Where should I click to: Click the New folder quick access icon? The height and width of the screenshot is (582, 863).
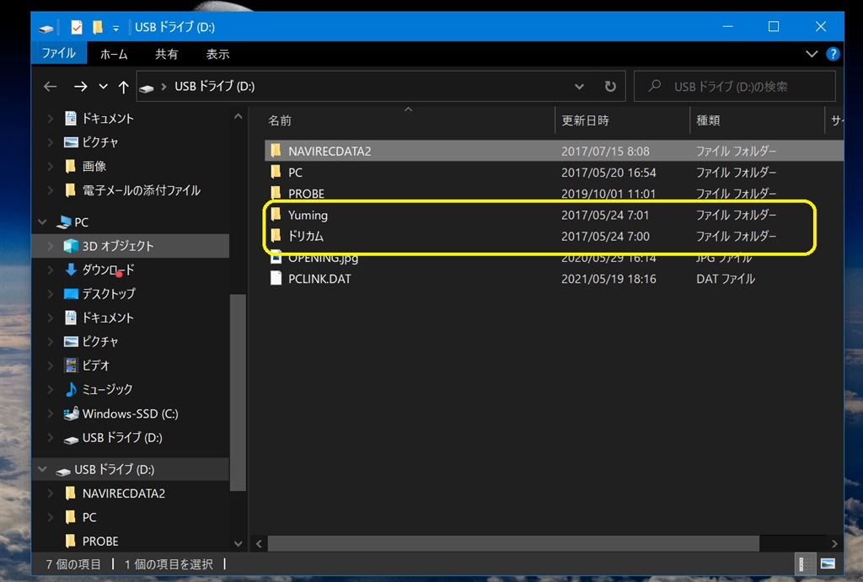point(98,27)
